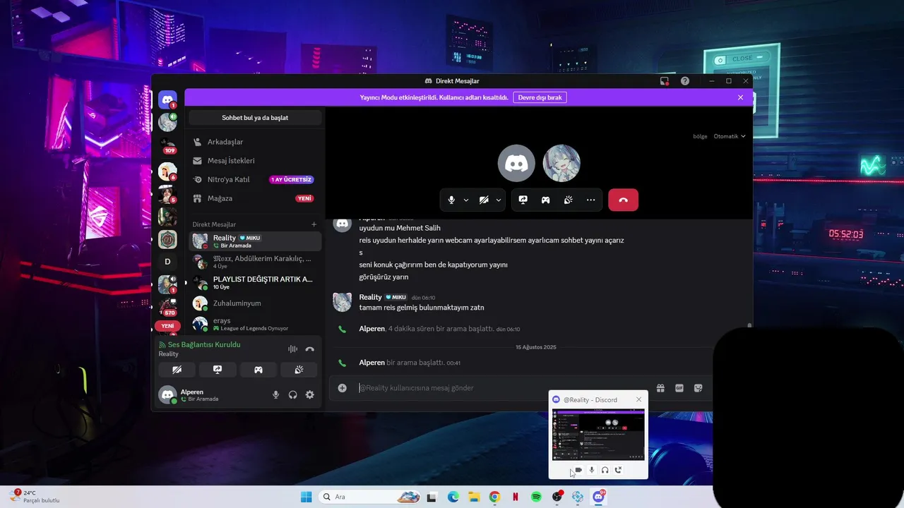Click the '1 AY ÜCRETSİZ' Nitro badge
This screenshot has height=508, width=904.
(292, 180)
